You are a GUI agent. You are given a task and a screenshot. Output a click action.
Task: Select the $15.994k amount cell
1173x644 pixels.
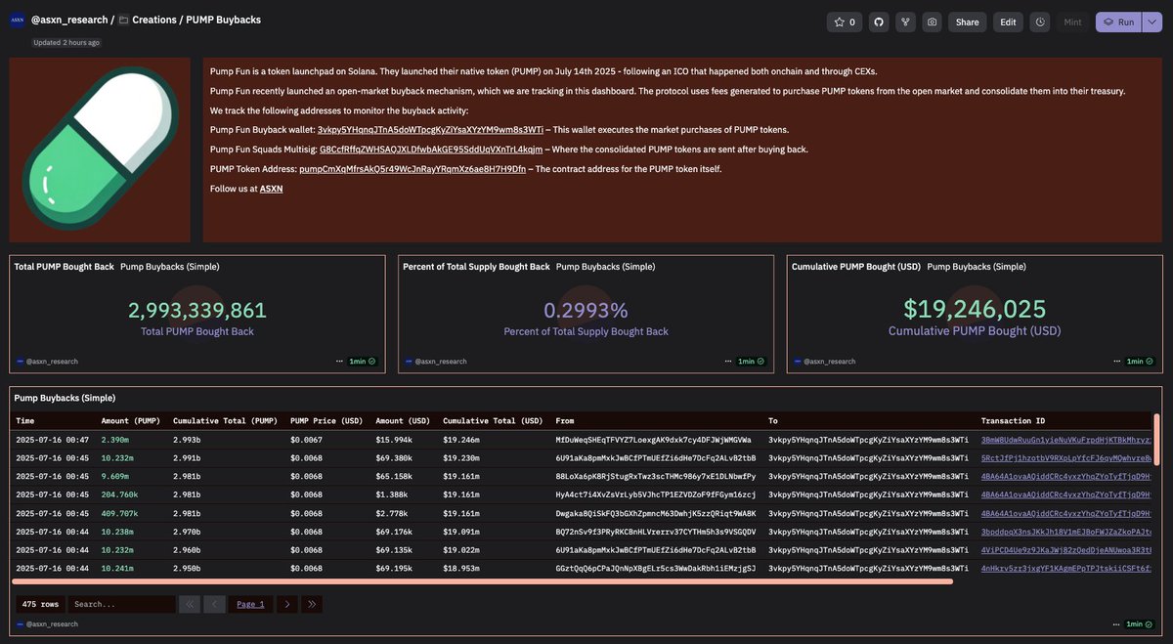coord(394,440)
